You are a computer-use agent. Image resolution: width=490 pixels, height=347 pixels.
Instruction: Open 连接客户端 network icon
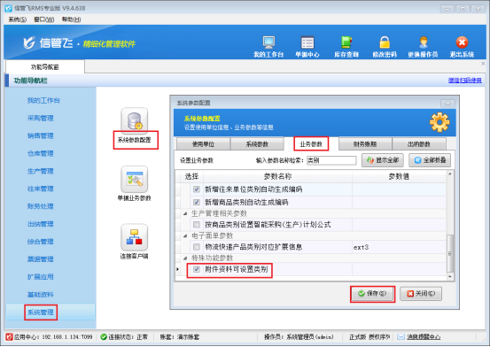tap(135, 237)
